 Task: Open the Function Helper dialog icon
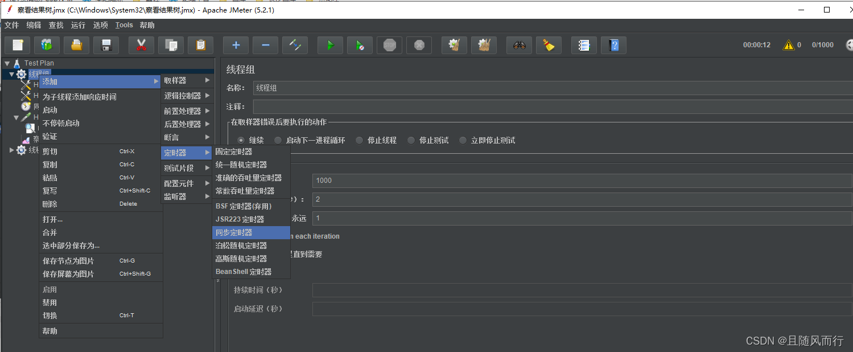(584, 45)
